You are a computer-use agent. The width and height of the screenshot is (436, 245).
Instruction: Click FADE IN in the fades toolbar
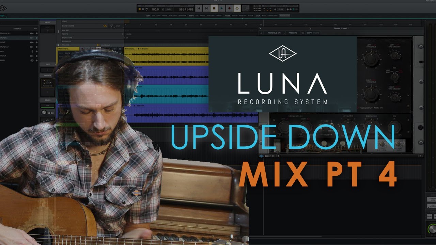coord(235,16)
